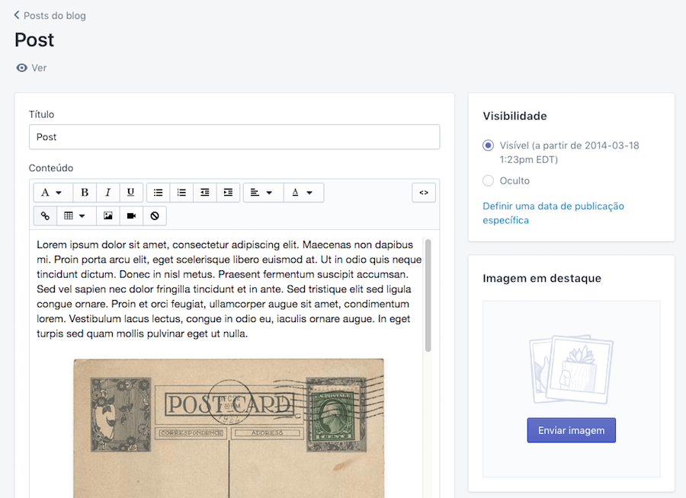This screenshot has width=686, height=498.
Task: Click the eye icon beside Ver
Action: [21, 68]
